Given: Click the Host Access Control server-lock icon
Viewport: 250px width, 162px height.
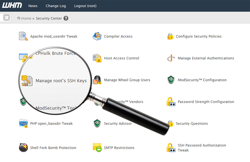Looking at the screenshot, I should (x=97, y=58).
